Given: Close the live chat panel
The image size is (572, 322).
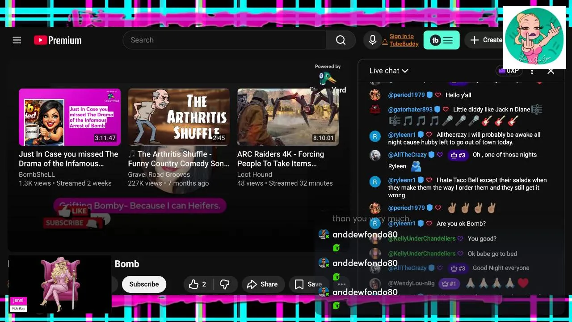Looking at the screenshot, I should point(551,71).
